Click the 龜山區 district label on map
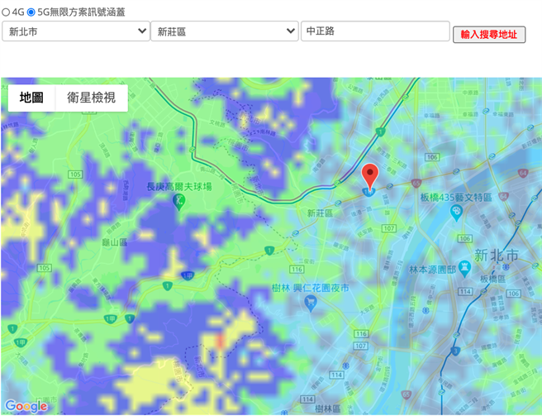Screen dimensions: 542x416 click(114, 242)
